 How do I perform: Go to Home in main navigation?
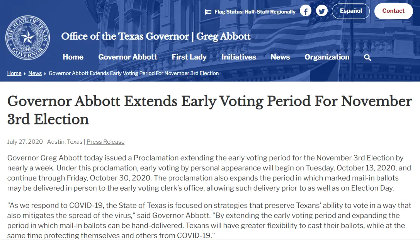pos(73,57)
